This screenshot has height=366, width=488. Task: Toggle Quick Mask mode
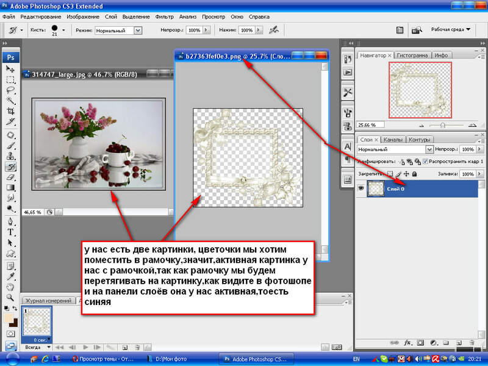coord(10,334)
